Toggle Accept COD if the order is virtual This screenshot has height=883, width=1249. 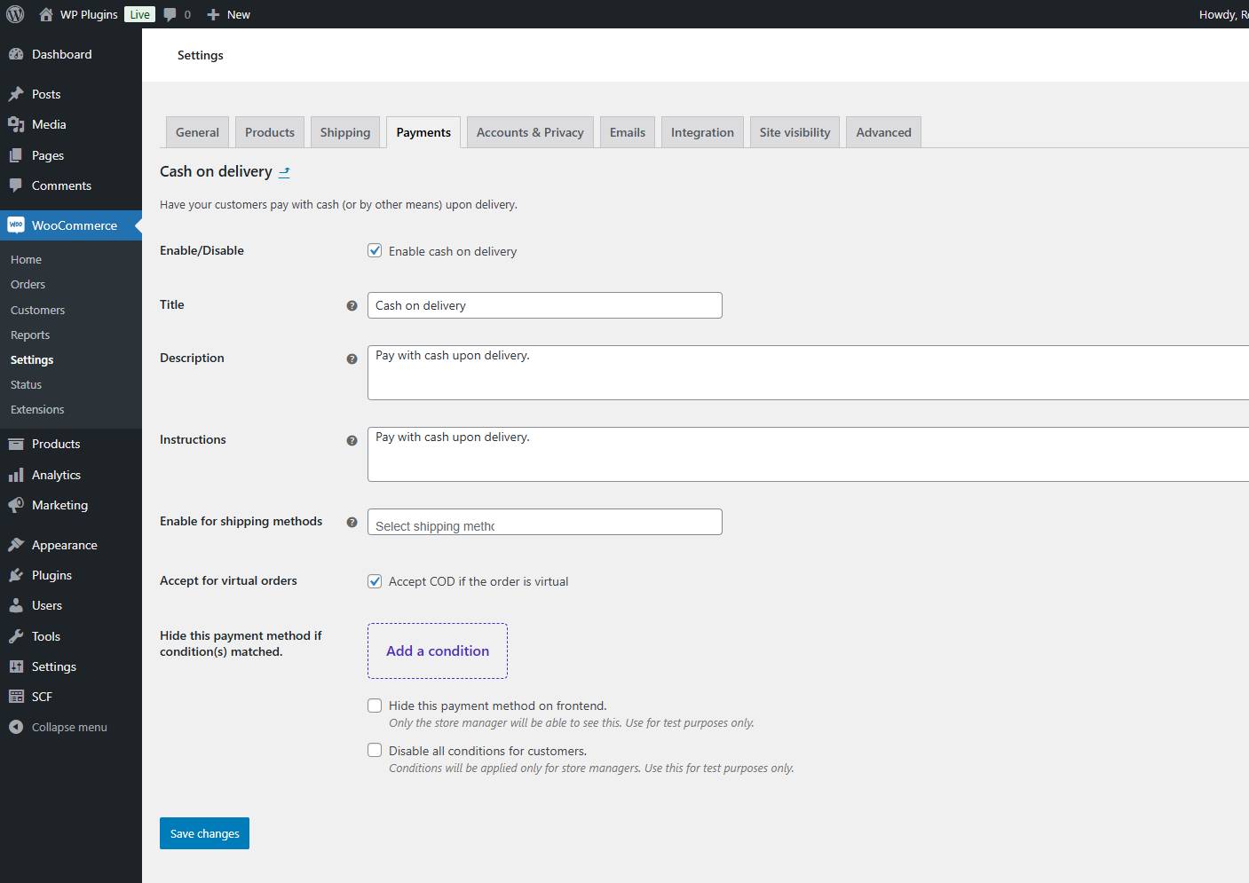pyautogui.click(x=375, y=581)
